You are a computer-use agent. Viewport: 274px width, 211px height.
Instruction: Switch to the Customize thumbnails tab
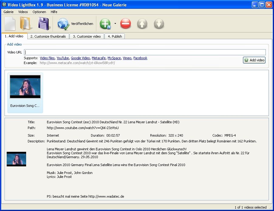(x=48, y=36)
